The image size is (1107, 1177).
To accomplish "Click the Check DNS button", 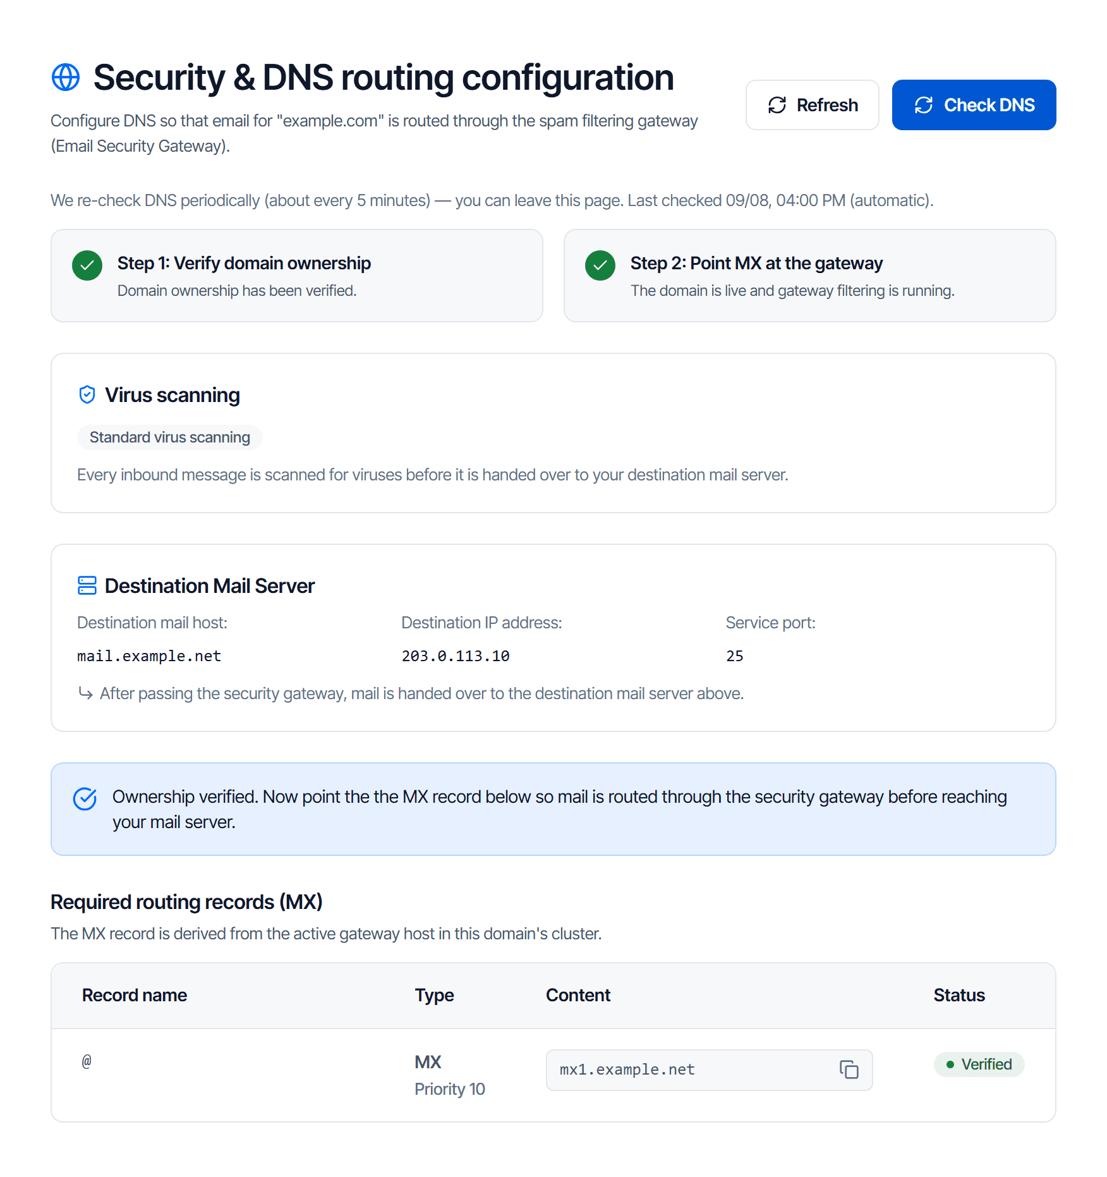I will point(974,105).
